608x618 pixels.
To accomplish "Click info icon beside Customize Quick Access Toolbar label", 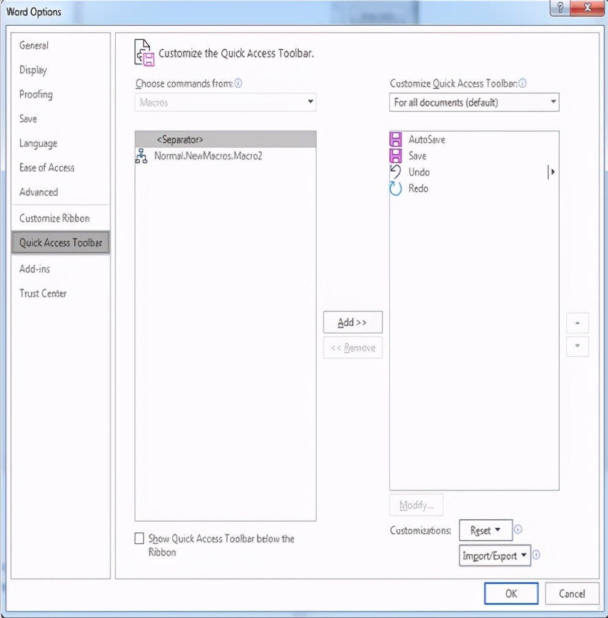I will tap(522, 83).
